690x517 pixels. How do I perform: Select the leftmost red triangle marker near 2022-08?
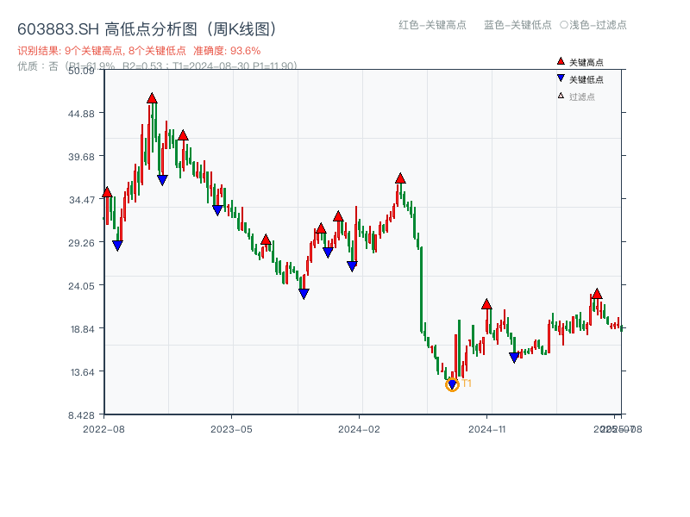click(x=107, y=191)
